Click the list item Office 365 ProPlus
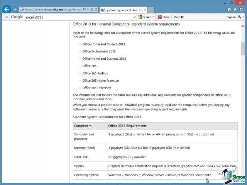Screen dimensions: 247x185 [x=95, y=73]
